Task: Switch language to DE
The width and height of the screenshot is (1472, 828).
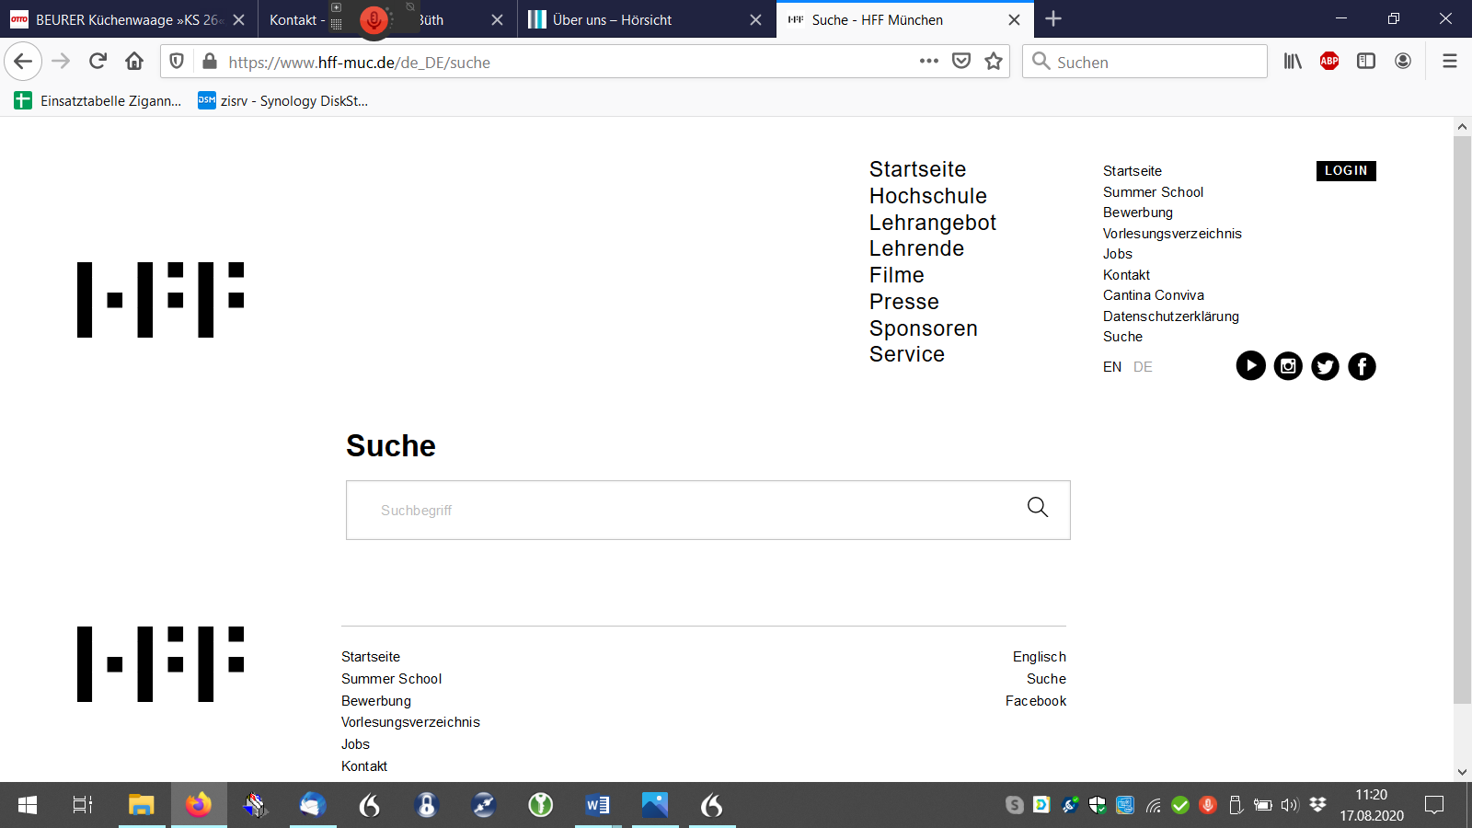Action: [x=1143, y=366]
